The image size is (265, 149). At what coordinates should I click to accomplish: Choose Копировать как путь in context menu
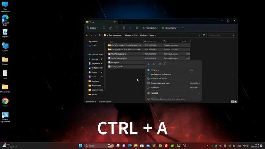point(173,83)
